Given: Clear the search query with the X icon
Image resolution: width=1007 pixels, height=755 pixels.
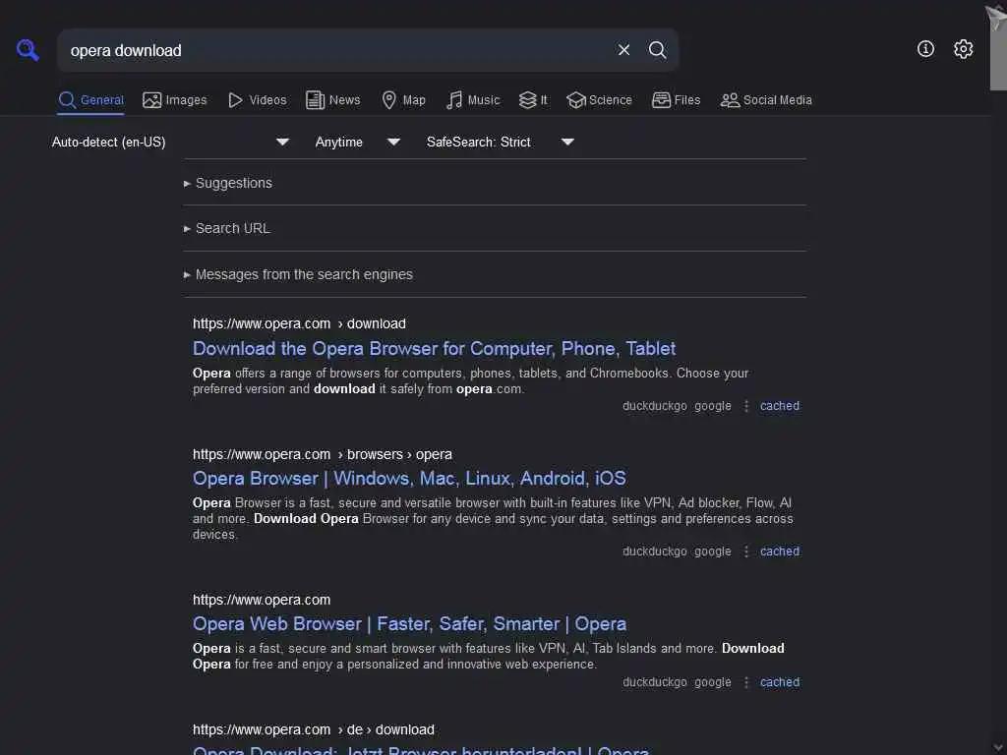Looking at the screenshot, I should [623, 50].
